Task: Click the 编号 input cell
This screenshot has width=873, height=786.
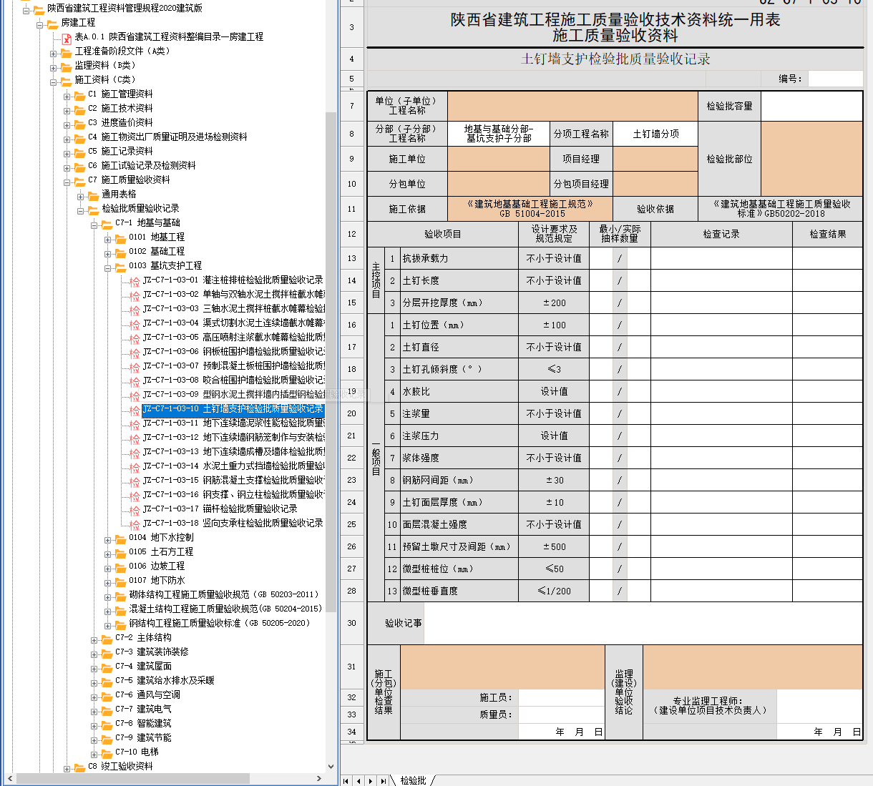Action: pos(835,79)
